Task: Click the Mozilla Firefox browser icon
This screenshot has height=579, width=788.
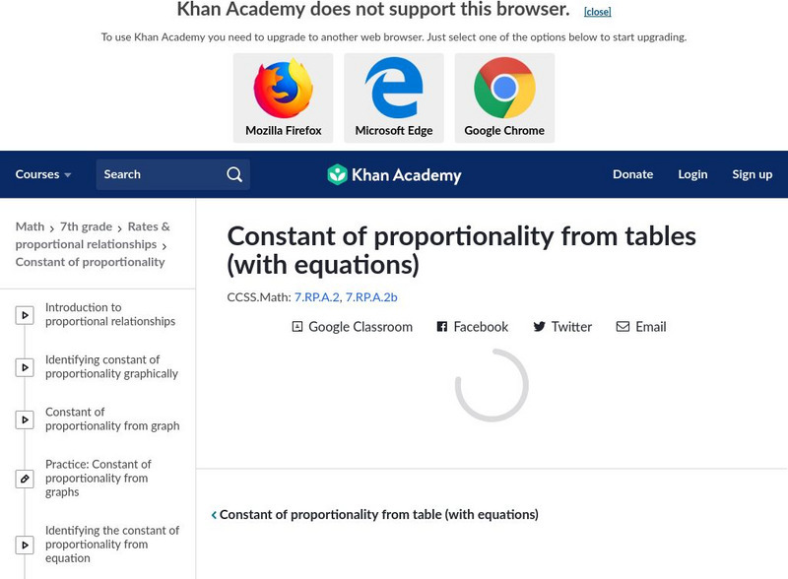Action: tap(283, 90)
